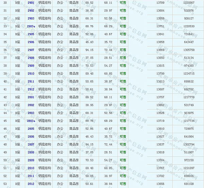Select room 2803a in row 45
The width and height of the screenshot is (204, 188).
(31, 121)
